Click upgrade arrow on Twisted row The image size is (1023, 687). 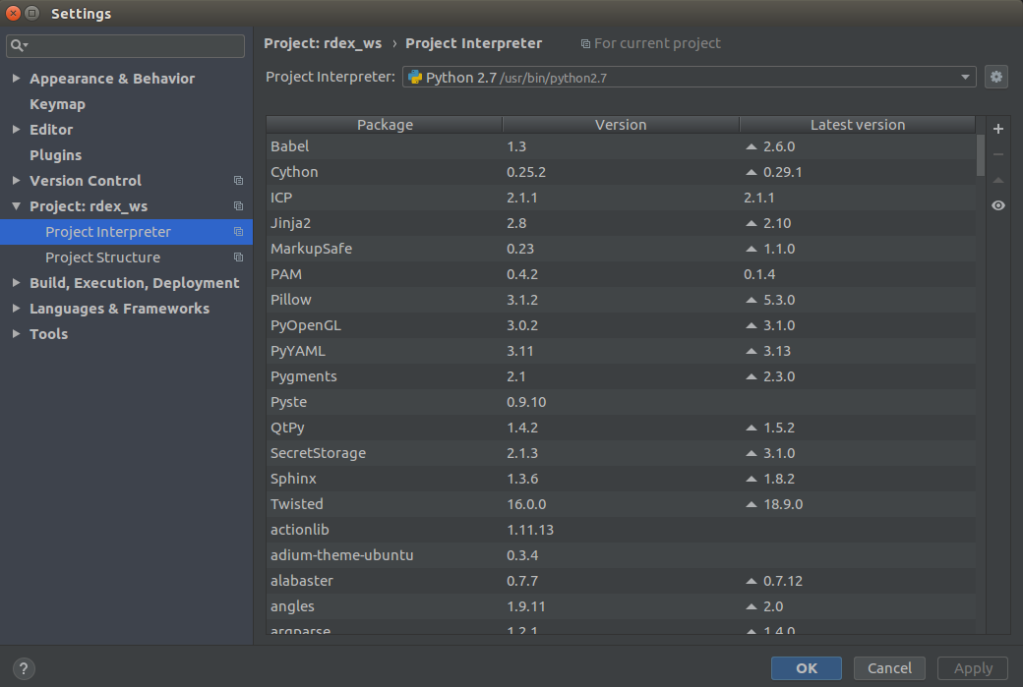(x=751, y=504)
